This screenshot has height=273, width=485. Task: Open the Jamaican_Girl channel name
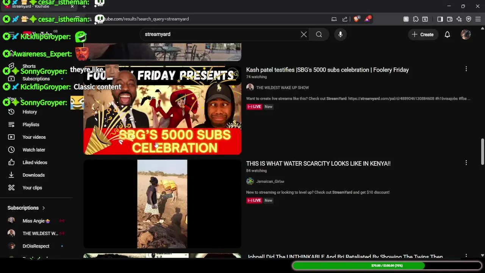[x=270, y=181]
